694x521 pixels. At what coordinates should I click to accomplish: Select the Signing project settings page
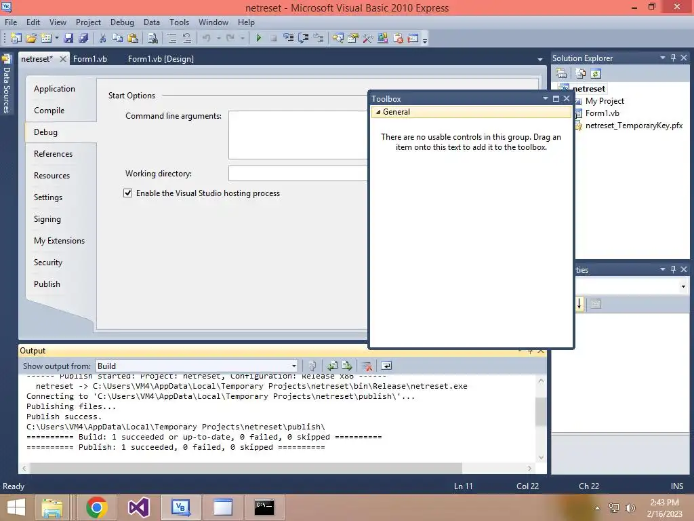click(47, 219)
